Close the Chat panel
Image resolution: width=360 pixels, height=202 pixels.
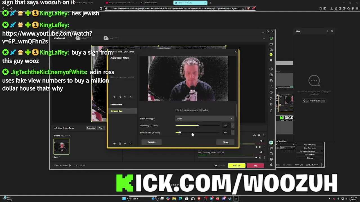coord(332,31)
